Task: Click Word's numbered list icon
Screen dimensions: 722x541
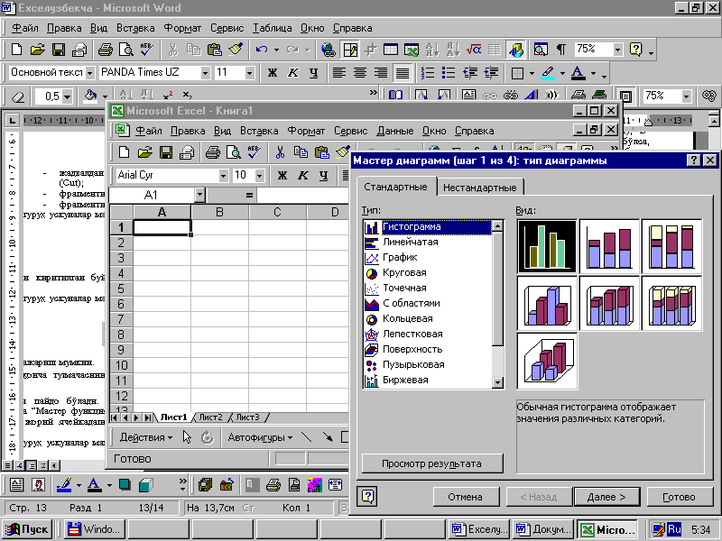Action: click(428, 73)
